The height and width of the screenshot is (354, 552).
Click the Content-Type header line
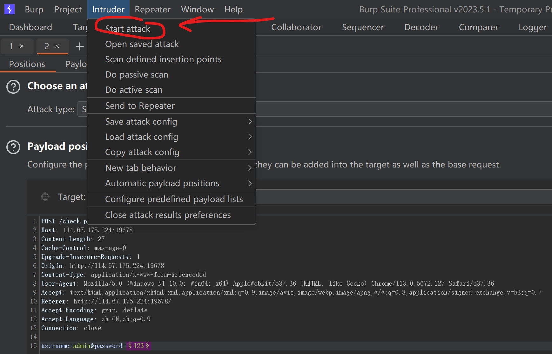pyautogui.click(x=124, y=275)
